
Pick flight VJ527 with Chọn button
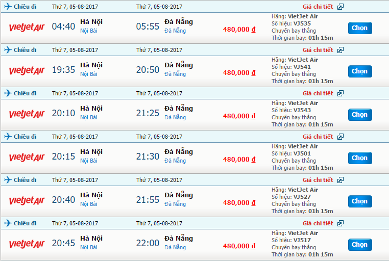[x=359, y=201]
